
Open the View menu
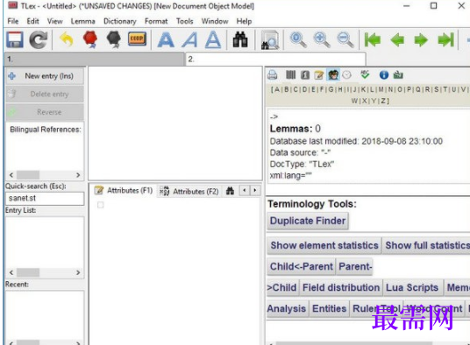click(55, 21)
